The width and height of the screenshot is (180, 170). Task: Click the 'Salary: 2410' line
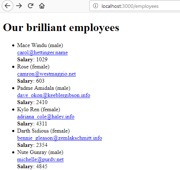coord(32,102)
